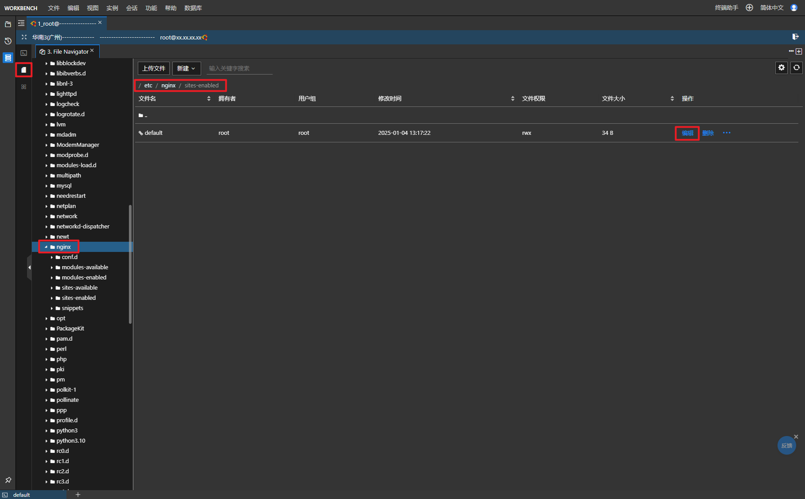Open the 数据库 menu
Image resolution: width=805 pixels, height=499 pixels.
pos(193,8)
